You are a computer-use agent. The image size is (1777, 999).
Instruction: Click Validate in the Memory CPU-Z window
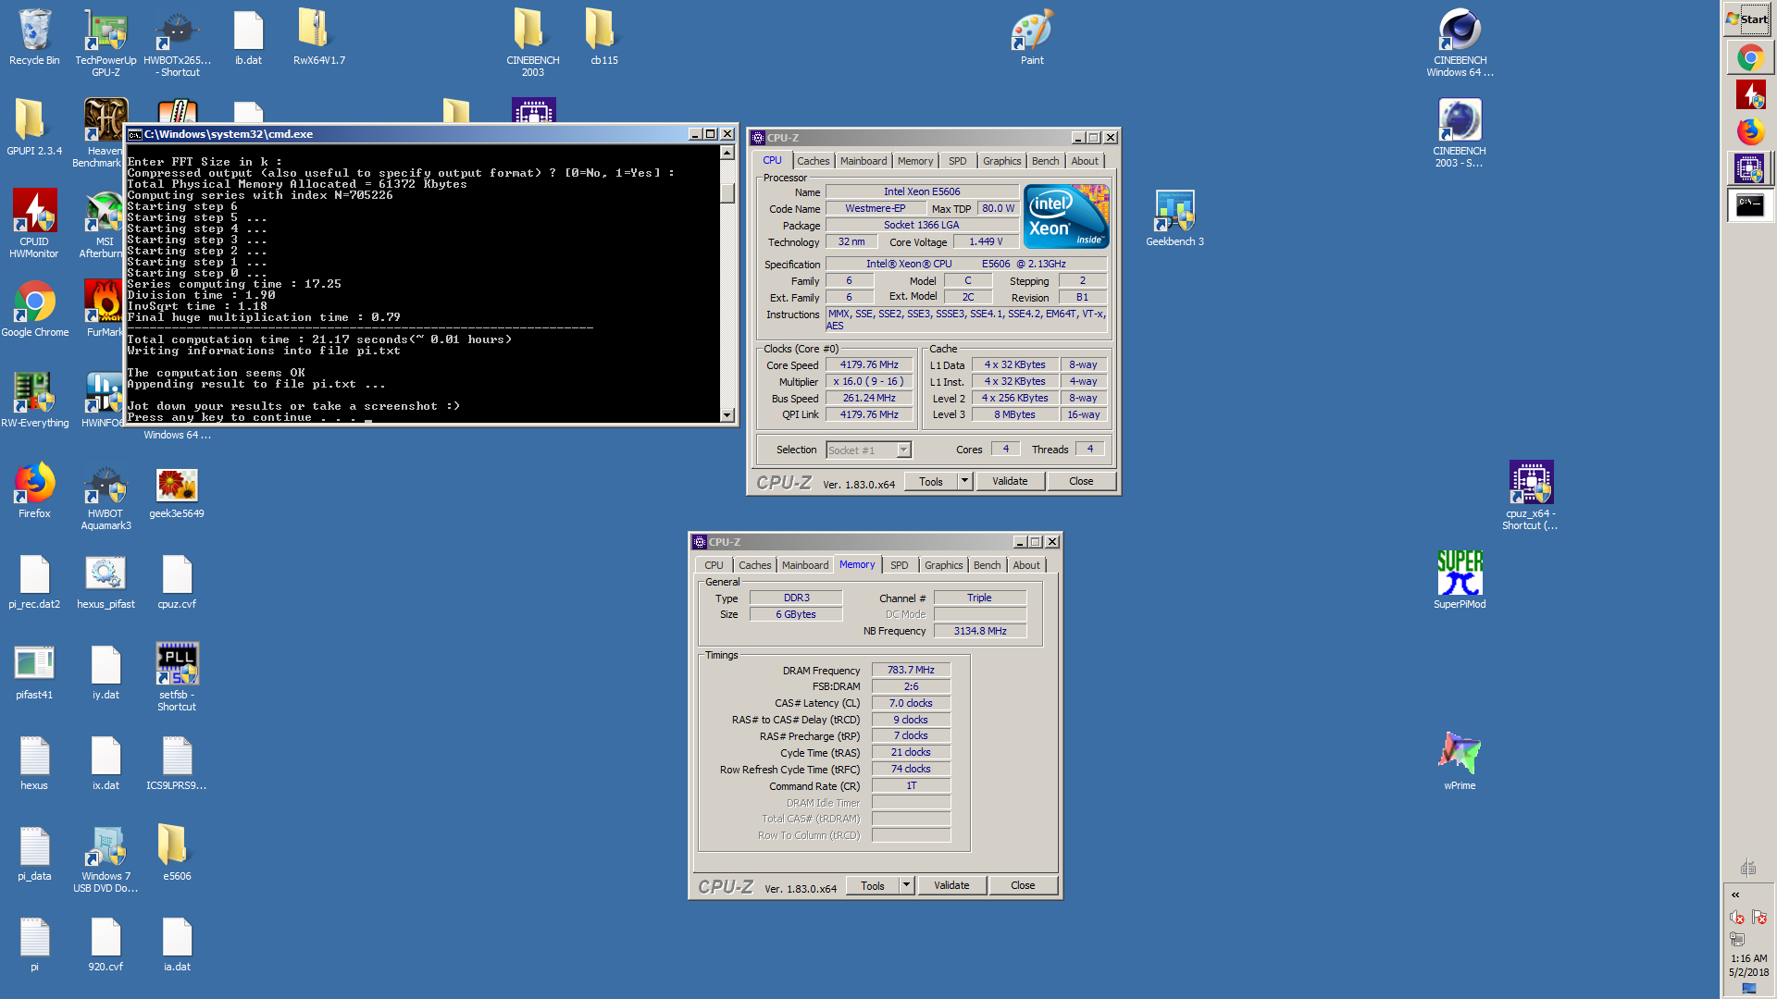coord(951,885)
